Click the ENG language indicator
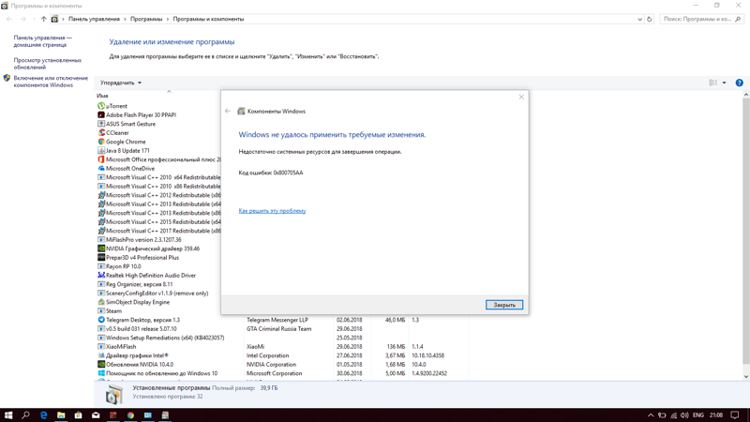750x422 pixels. (x=698, y=414)
